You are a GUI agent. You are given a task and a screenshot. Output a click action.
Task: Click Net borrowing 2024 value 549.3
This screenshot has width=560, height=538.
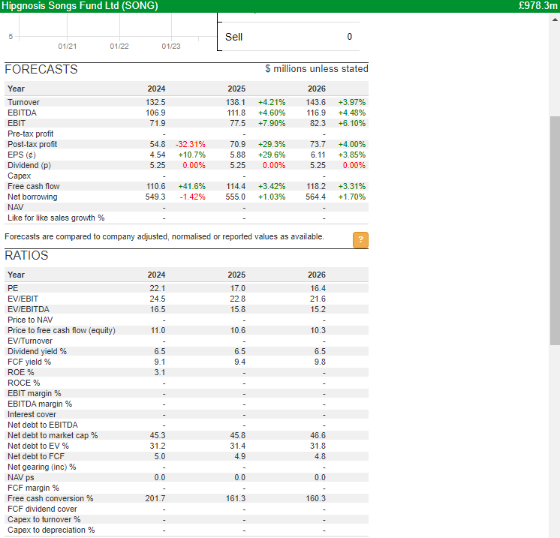[x=155, y=197]
